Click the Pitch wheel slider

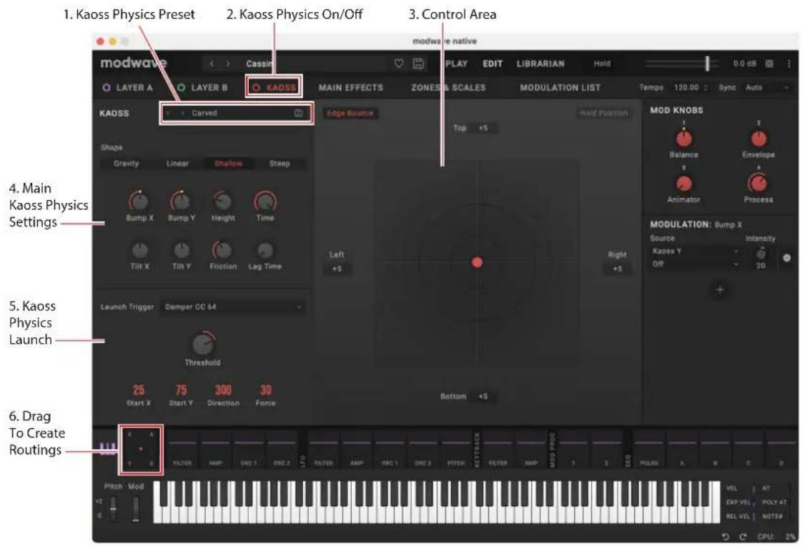(113, 508)
